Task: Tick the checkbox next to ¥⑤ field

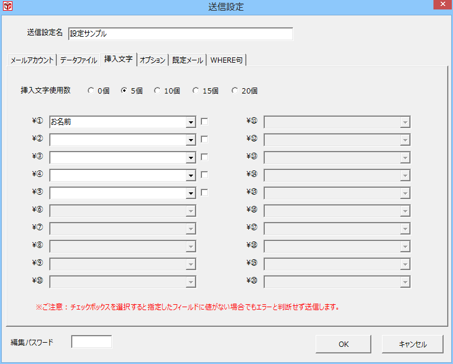Action: 204,193
